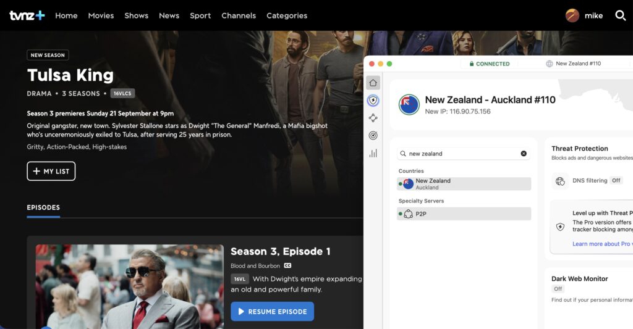This screenshot has width=633, height=329.
Task: Click the green lock CONNECTED status
Action: point(490,64)
